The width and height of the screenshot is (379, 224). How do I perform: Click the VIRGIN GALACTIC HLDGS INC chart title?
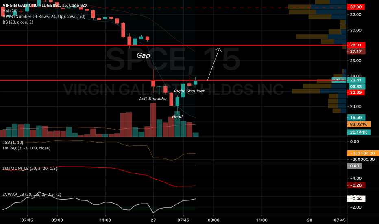click(45, 5)
